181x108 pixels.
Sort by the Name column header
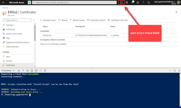[x=45, y=26]
